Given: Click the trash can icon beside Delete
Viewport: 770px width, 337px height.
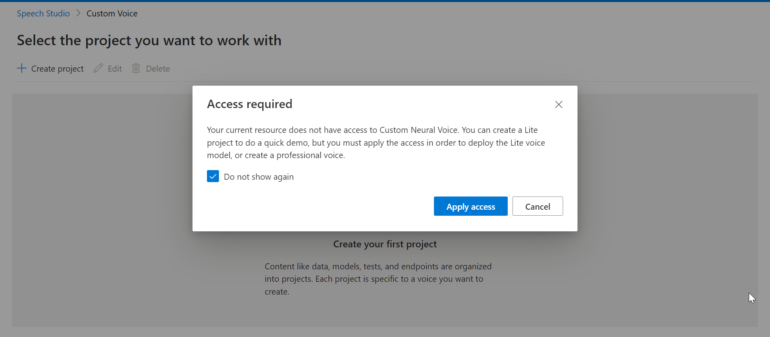Looking at the screenshot, I should point(136,68).
